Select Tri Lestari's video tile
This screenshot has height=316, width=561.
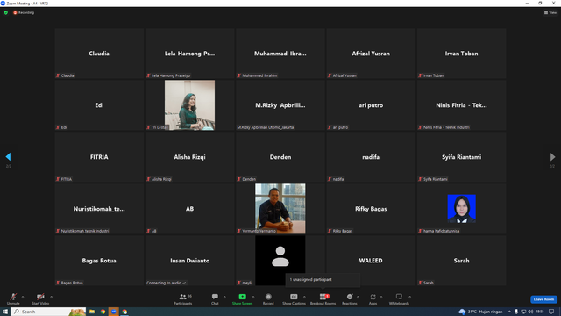click(189, 105)
